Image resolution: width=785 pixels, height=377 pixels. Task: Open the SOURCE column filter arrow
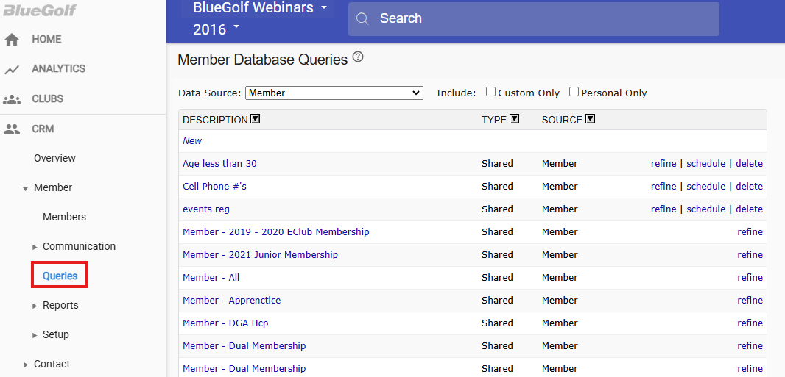(x=590, y=119)
